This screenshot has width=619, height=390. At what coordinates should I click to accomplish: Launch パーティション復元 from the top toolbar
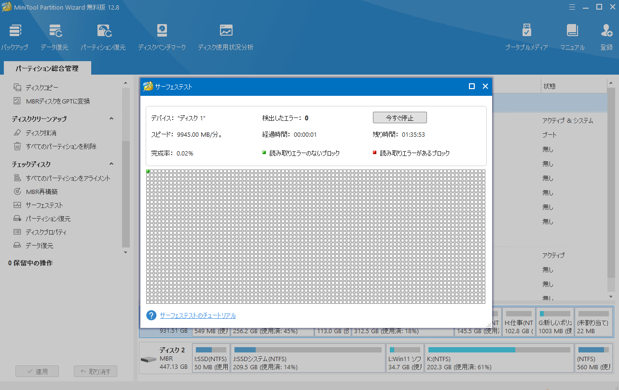(103, 37)
